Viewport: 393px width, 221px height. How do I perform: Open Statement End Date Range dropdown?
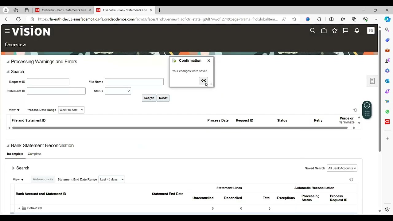pos(112,179)
